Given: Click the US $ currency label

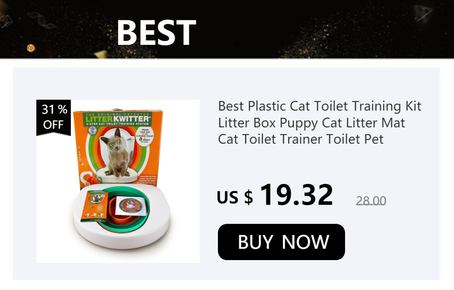Looking at the screenshot, I should click(x=235, y=197).
